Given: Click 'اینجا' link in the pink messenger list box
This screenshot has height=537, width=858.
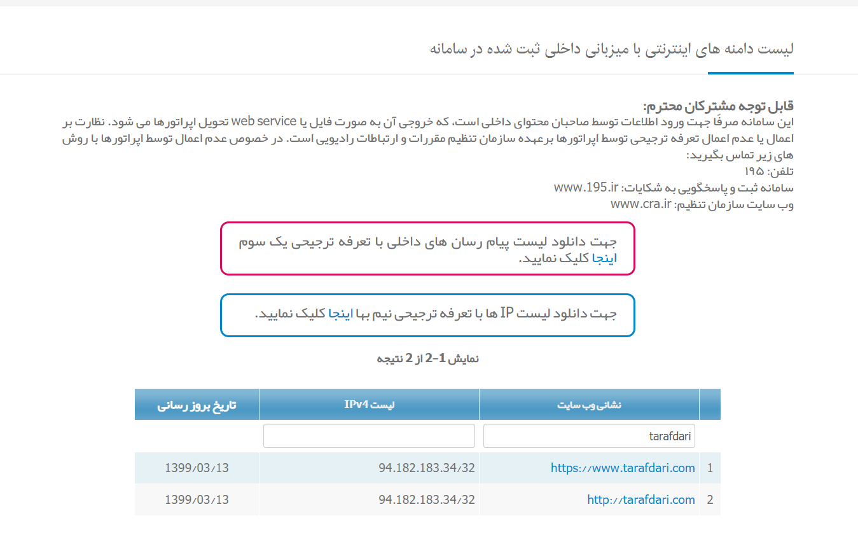Looking at the screenshot, I should tap(605, 259).
